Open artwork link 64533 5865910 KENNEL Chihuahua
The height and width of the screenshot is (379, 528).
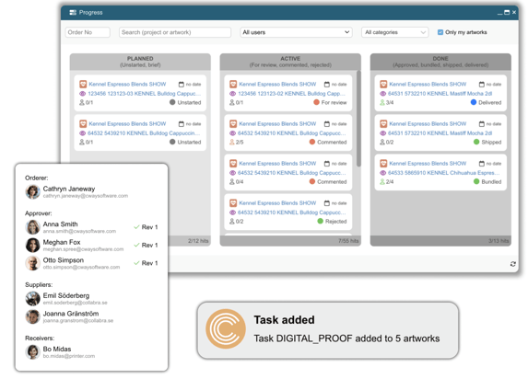[444, 173]
